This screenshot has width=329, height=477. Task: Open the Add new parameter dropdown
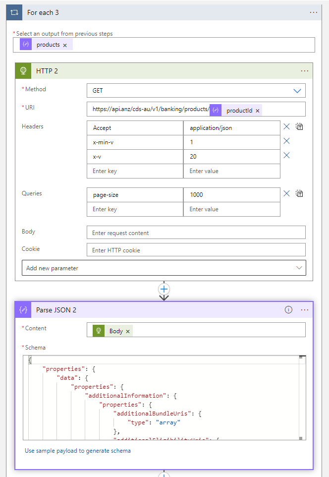tap(164, 268)
